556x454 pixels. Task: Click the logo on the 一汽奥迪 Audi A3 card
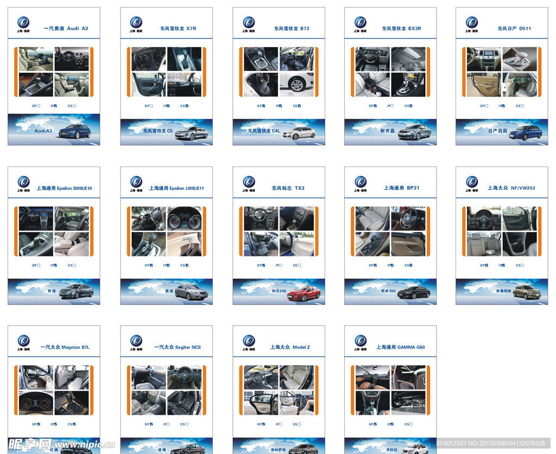coord(24,24)
